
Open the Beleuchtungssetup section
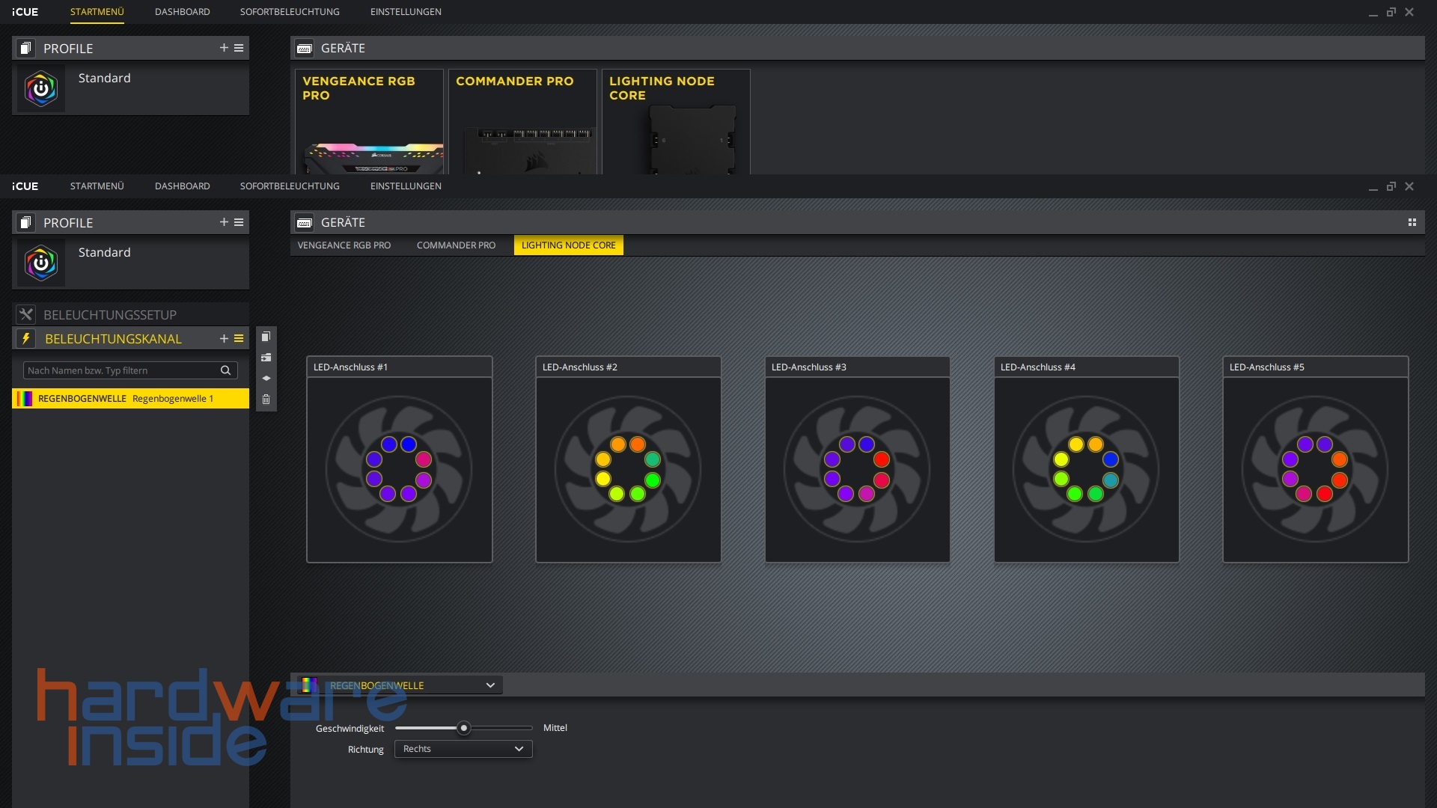click(x=110, y=315)
